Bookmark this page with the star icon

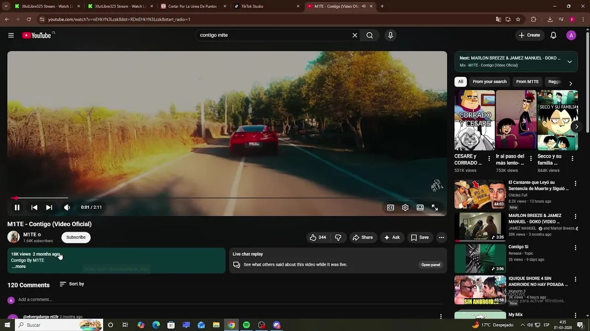[518, 19]
